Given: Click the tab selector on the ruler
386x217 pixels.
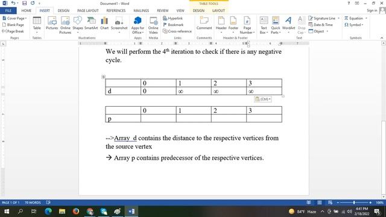Looking at the screenshot, I should [3, 43].
